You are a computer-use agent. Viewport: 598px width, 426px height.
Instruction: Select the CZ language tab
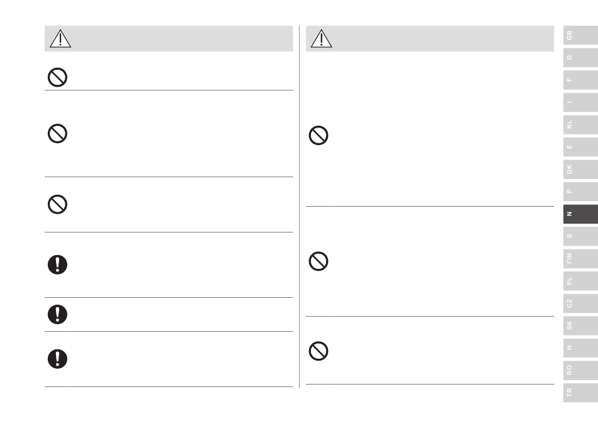(580, 303)
